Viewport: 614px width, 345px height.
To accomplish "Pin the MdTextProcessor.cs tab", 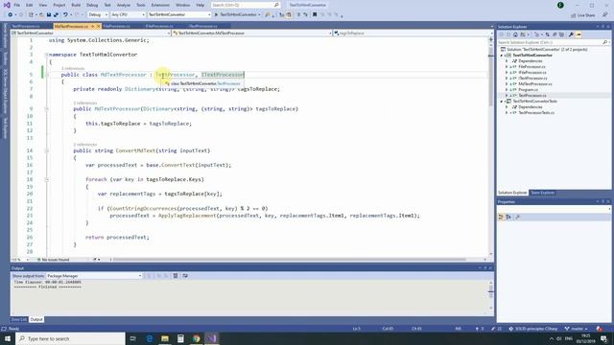I will 92,26.
